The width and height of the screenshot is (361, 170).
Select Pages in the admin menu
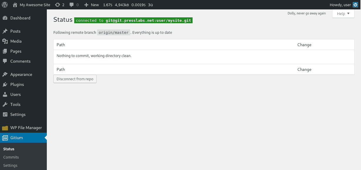point(23,51)
